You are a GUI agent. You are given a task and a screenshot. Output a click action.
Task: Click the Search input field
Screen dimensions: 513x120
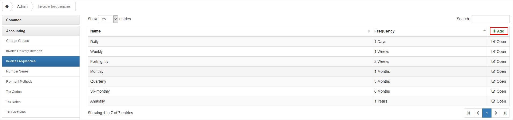(x=490, y=19)
